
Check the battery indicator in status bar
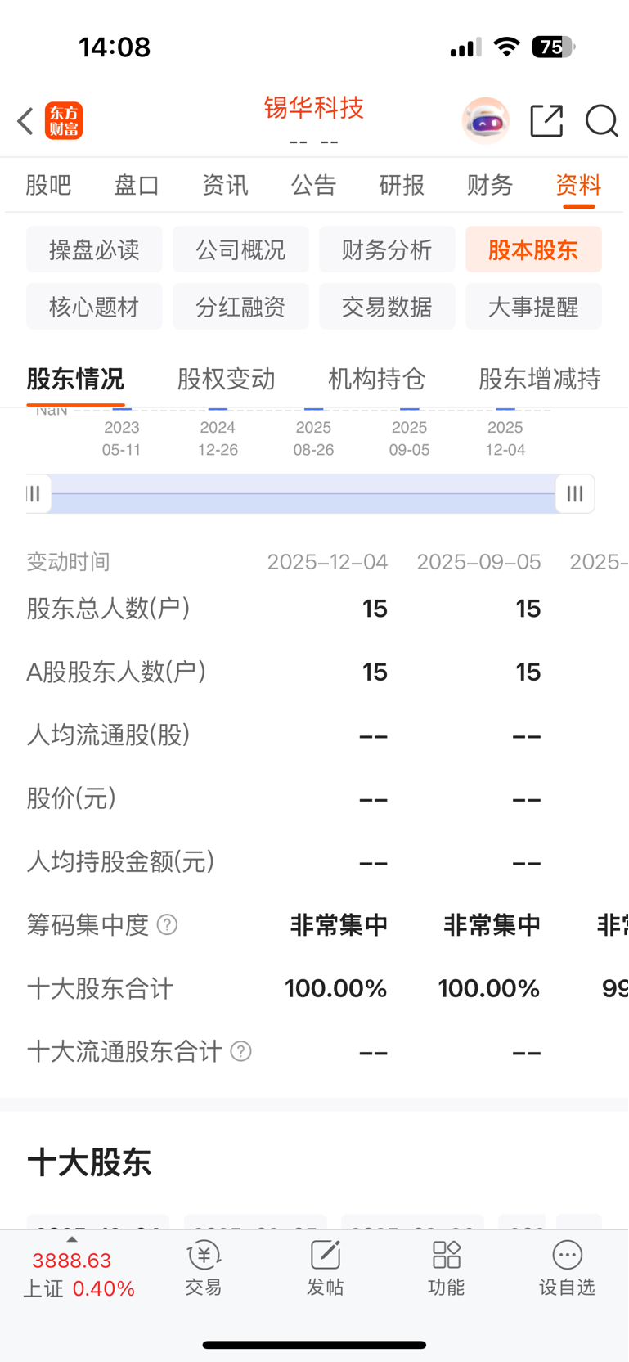[554, 47]
